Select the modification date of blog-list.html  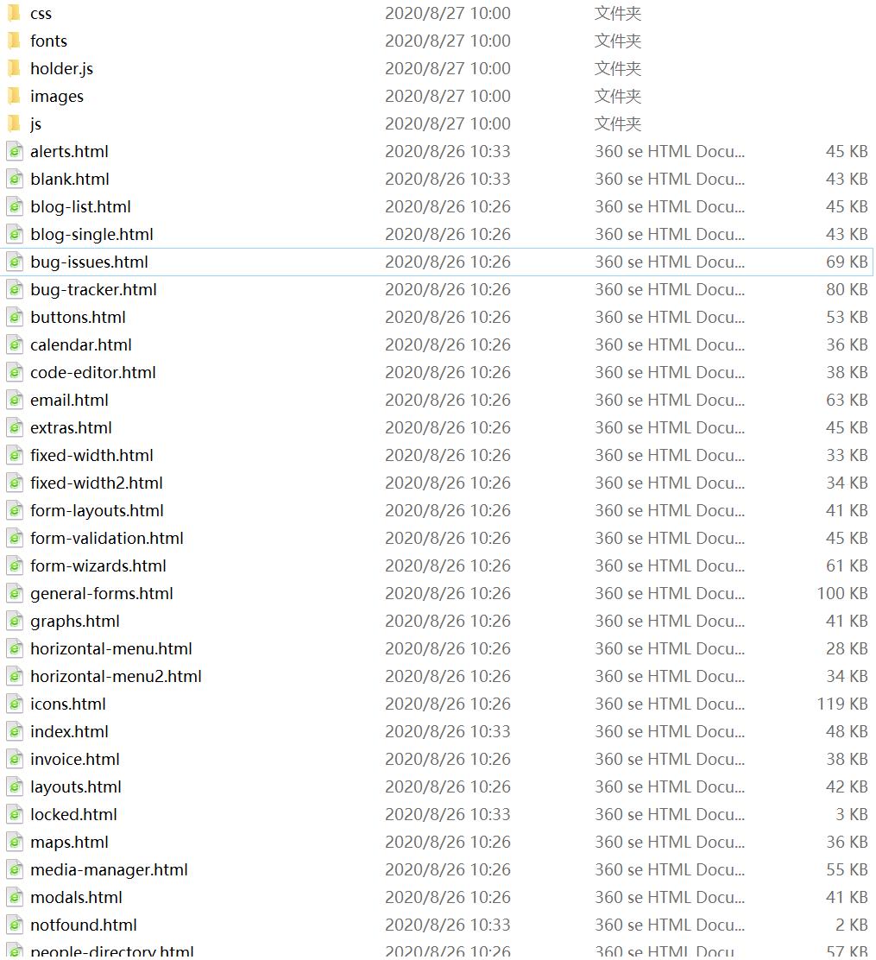[x=447, y=207]
